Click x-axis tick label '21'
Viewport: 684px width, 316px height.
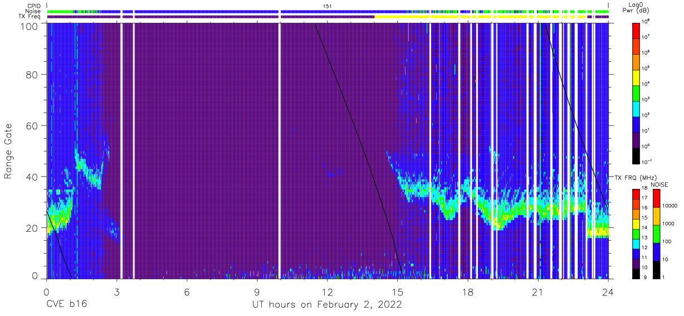click(538, 292)
